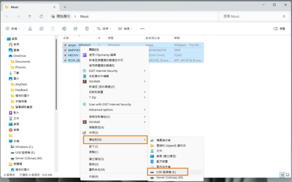Switch to details view in status bar
Viewport: 292px width, 182px height.
(282, 175)
